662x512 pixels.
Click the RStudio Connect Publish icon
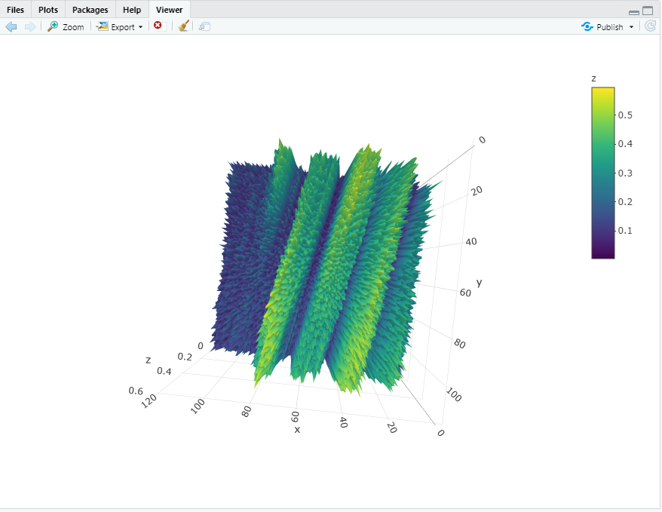coord(587,26)
